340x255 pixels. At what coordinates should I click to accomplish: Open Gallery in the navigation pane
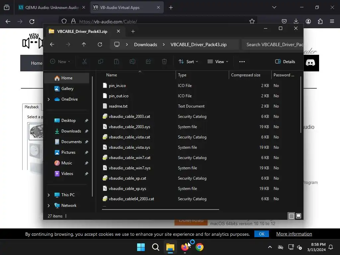pyautogui.click(x=67, y=89)
